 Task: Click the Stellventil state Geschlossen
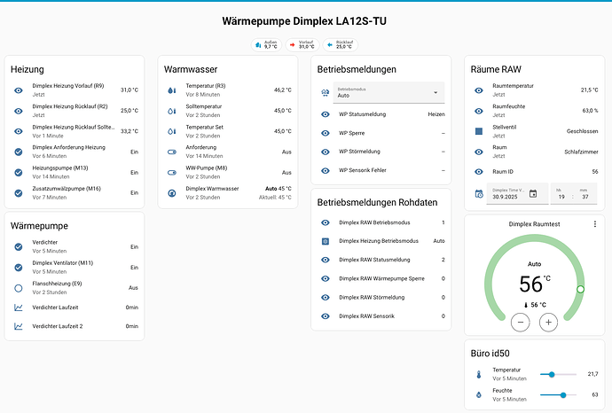click(x=583, y=131)
